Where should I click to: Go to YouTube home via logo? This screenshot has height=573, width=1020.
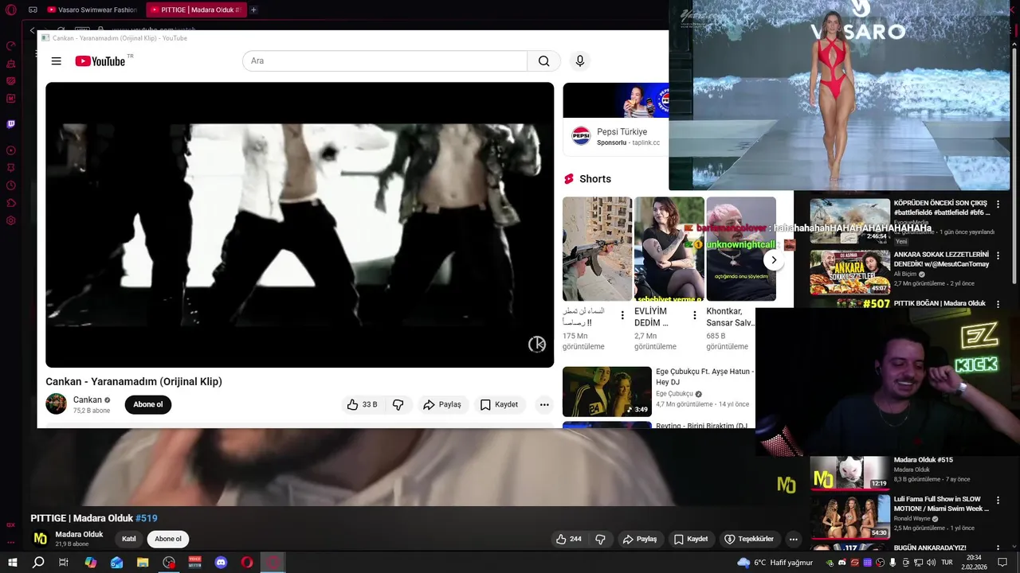100,61
